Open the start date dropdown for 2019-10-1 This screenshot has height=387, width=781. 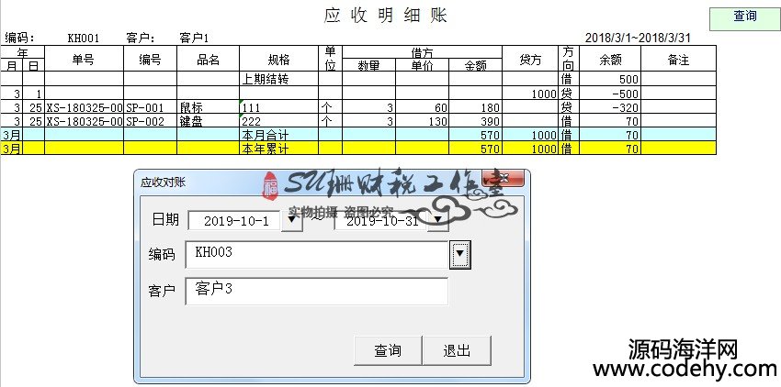(290, 221)
